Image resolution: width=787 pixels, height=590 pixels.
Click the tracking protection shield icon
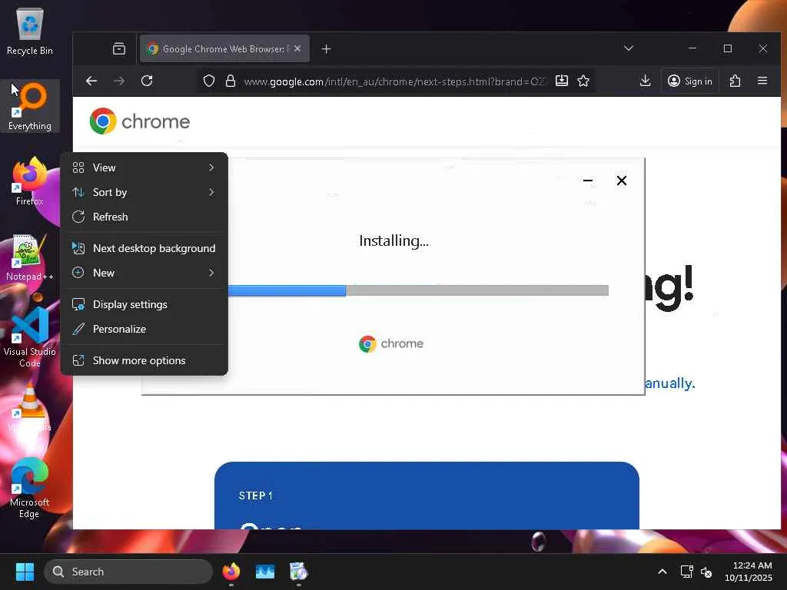pyautogui.click(x=209, y=81)
